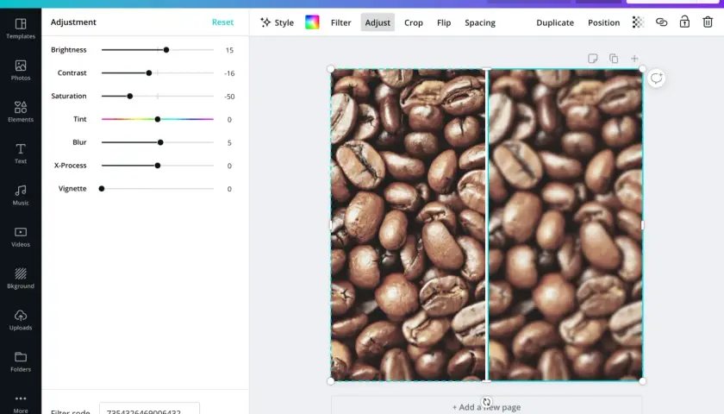Click the link icon in toolbar

pyautogui.click(x=661, y=22)
